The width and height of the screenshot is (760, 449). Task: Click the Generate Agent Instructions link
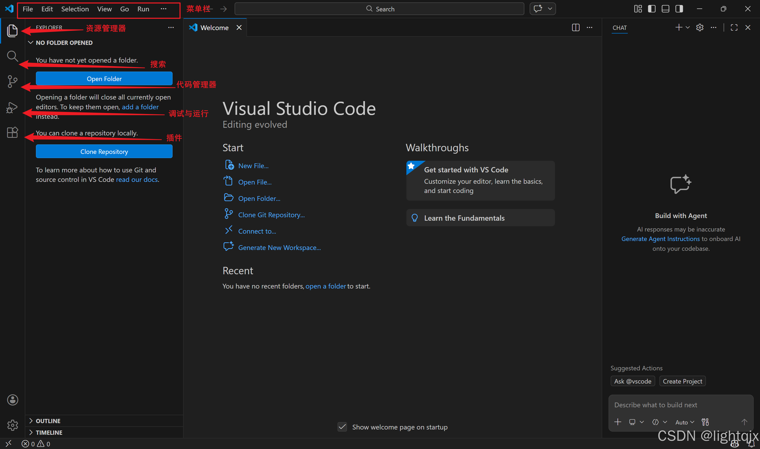(661, 239)
